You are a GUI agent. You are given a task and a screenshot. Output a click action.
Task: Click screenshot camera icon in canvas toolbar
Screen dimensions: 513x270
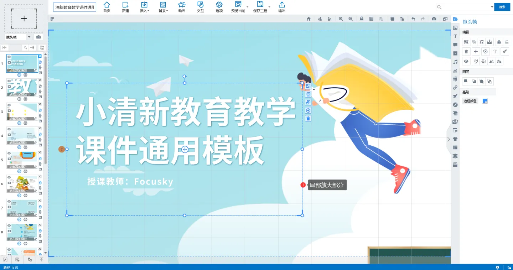434,19
